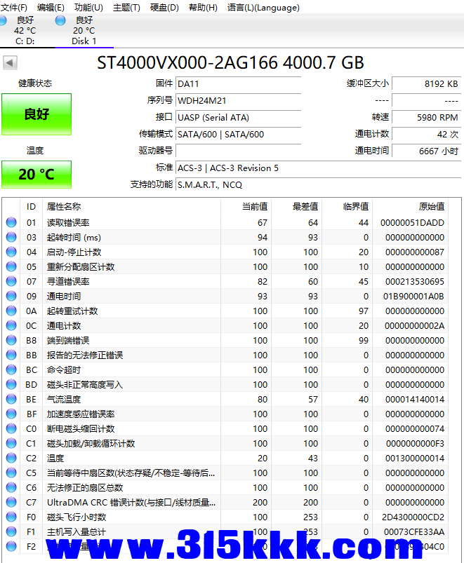Image resolution: width=464 pixels, height=563 pixels.
Task: Click the green 良好 health status button
Action: pyautogui.click(x=37, y=114)
